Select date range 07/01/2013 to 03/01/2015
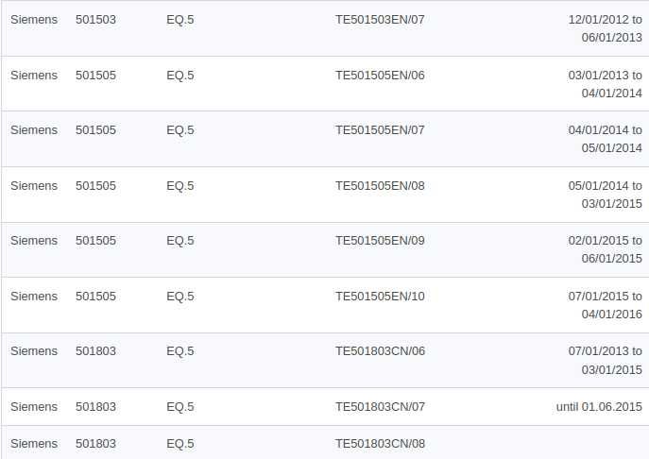The height and width of the screenshot is (459, 649). coord(605,360)
